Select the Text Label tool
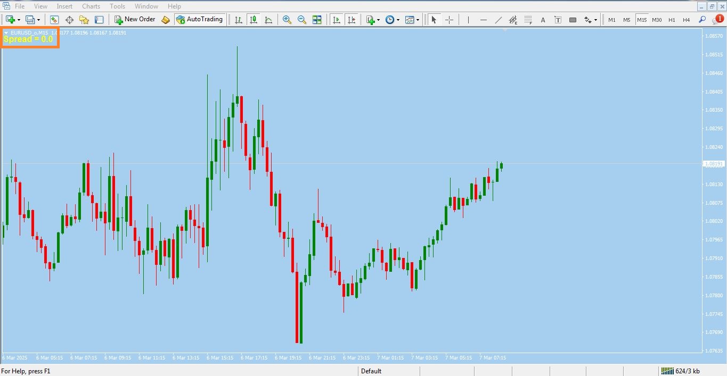Image resolution: width=727 pixels, height=376 pixels. [558, 20]
